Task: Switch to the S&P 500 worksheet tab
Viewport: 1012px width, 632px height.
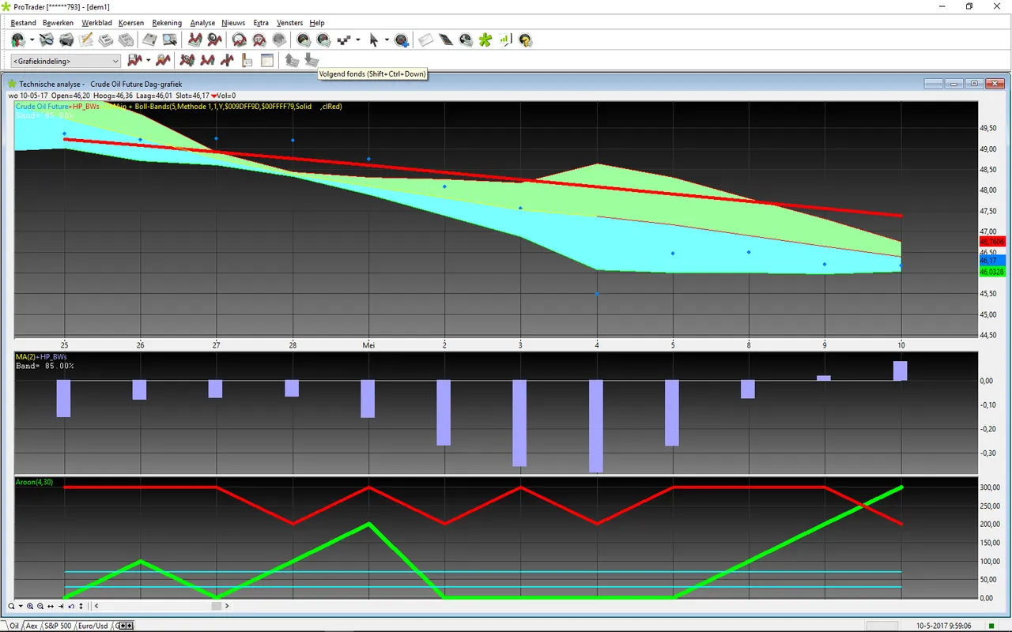Action: coord(58,626)
